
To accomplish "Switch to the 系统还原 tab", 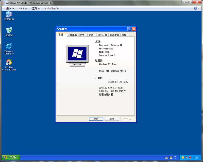I will pyautogui.click(x=103, y=35).
